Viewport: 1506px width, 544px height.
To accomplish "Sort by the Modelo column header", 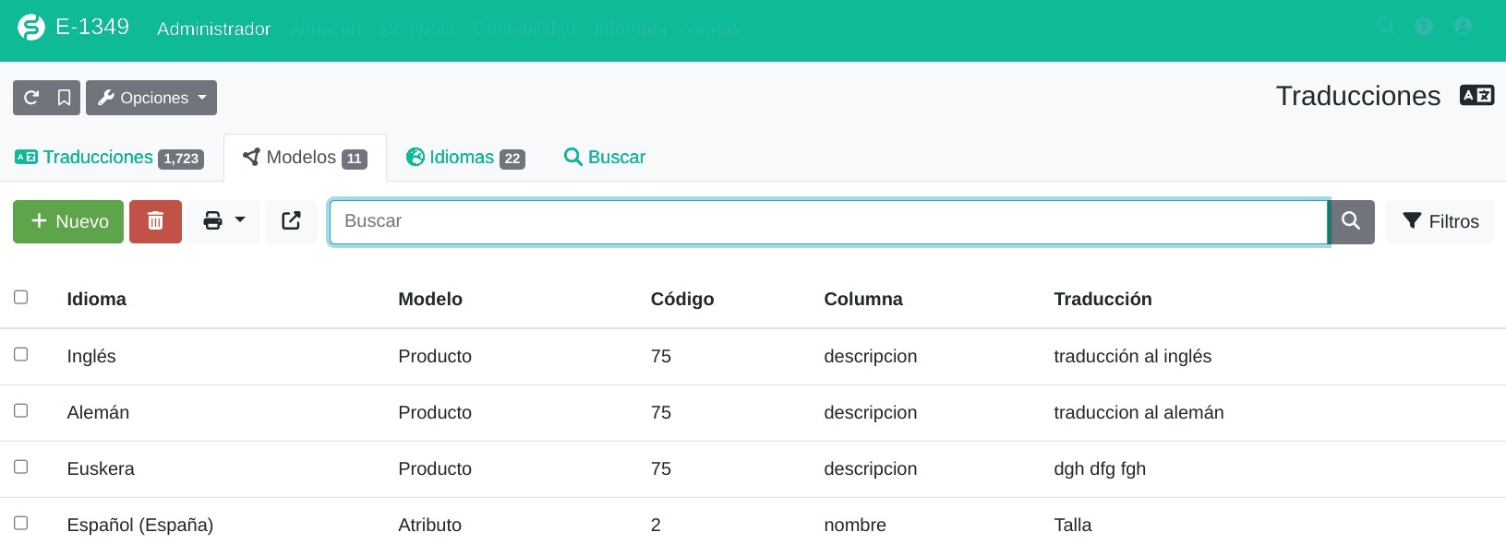I will click(430, 299).
